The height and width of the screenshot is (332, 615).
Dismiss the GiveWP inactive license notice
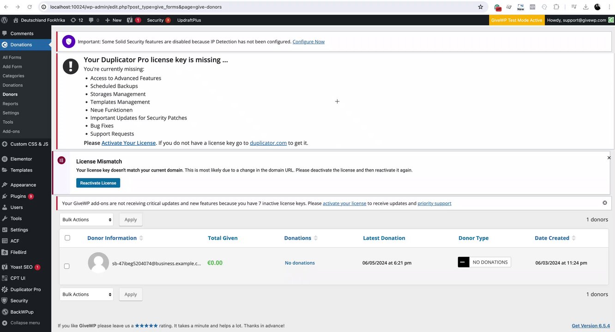[x=605, y=203]
